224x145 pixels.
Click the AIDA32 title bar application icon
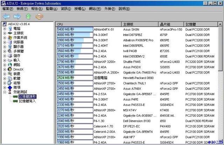click(x=3, y=3)
